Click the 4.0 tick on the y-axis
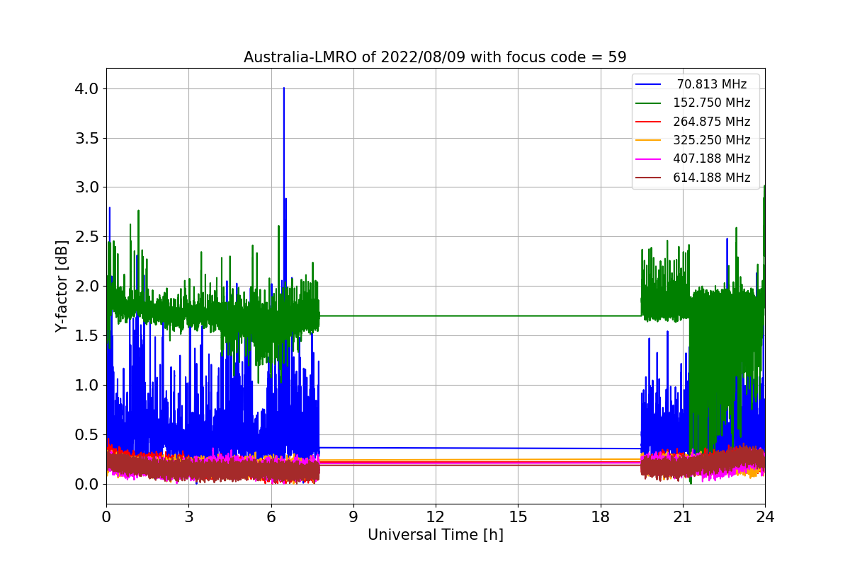This screenshot has width=850, height=566. (x=88, y=88)
